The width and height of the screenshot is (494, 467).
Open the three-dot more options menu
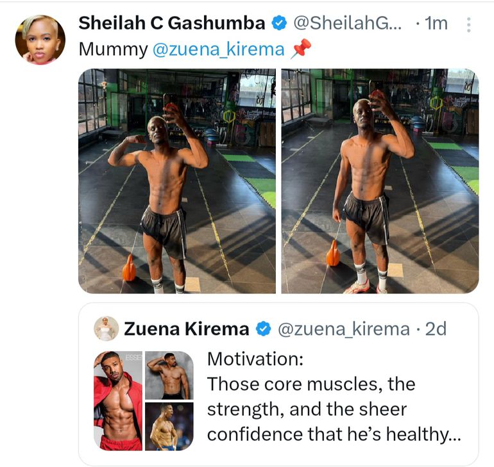pyautogui.click(x=469, y=24)
